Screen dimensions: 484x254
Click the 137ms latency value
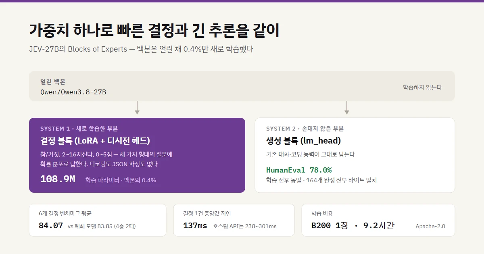195,225
